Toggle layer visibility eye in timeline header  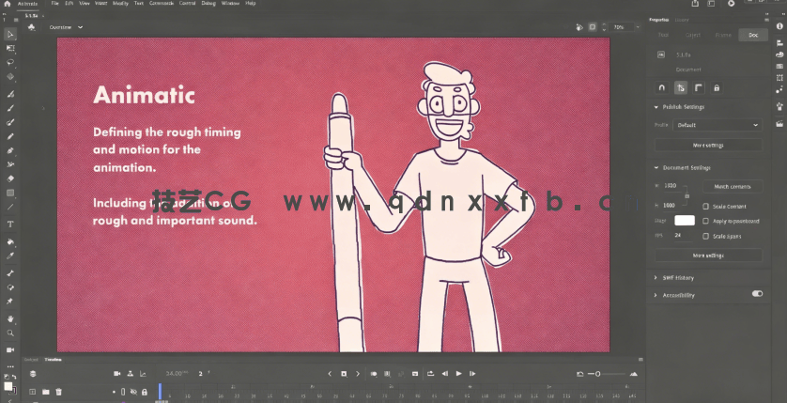pyautogui.click(x=133, y=392)
